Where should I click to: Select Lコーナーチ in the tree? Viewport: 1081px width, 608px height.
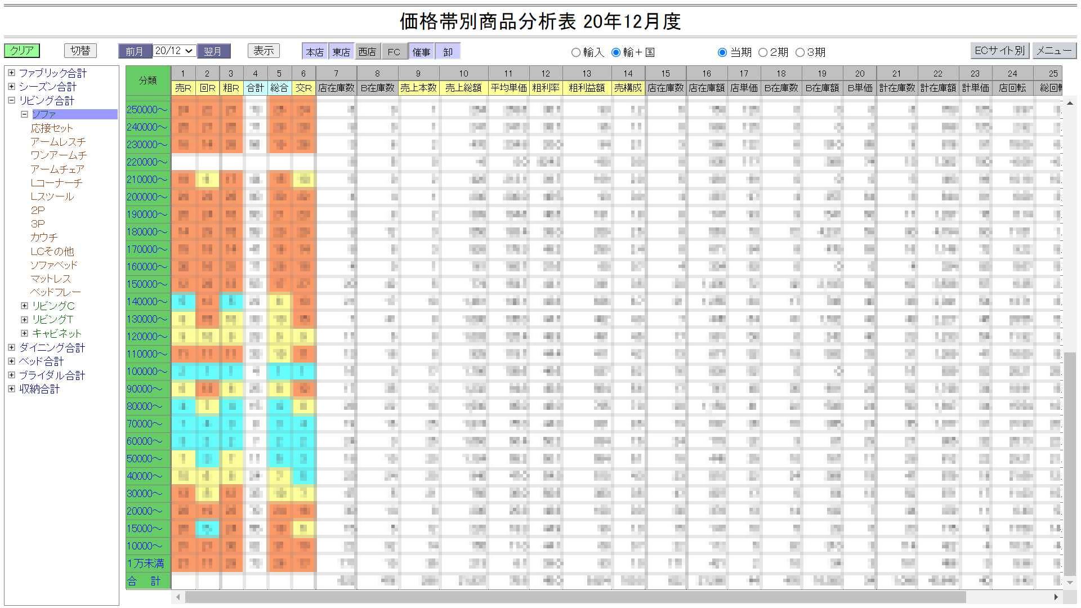click(x=56, y=183)
